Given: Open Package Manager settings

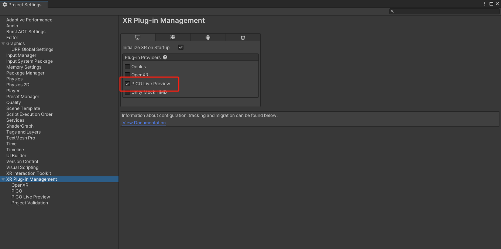Looking at the screenshot, I should [25, 73].
